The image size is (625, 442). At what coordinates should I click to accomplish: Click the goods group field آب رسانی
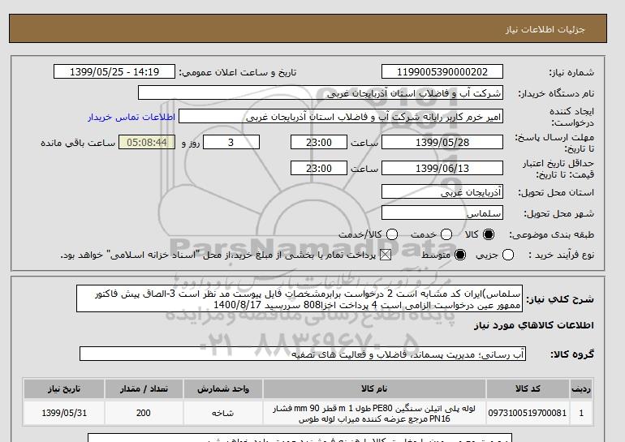coord(303,354)
